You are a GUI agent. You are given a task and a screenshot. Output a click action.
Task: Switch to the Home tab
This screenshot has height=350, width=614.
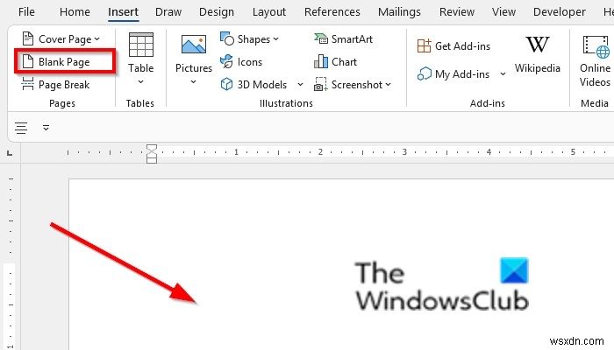(75, 12)
